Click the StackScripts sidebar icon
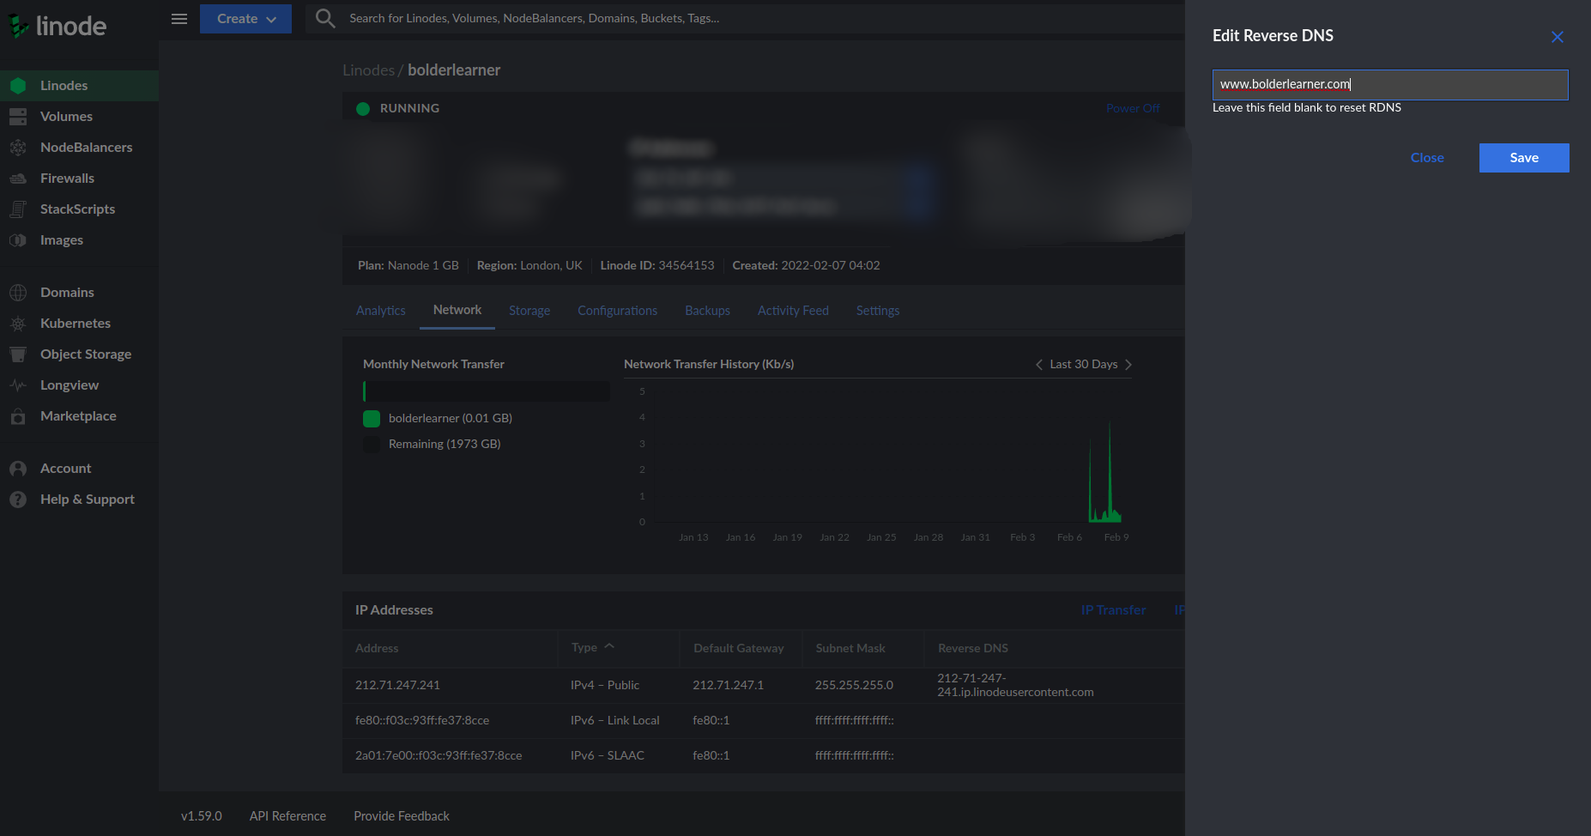 18,209
